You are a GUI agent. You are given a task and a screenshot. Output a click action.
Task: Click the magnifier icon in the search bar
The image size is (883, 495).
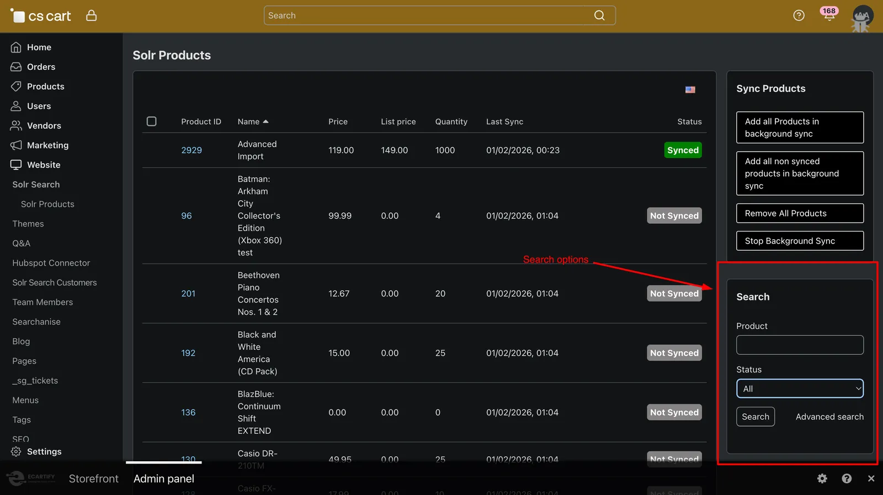599,15
